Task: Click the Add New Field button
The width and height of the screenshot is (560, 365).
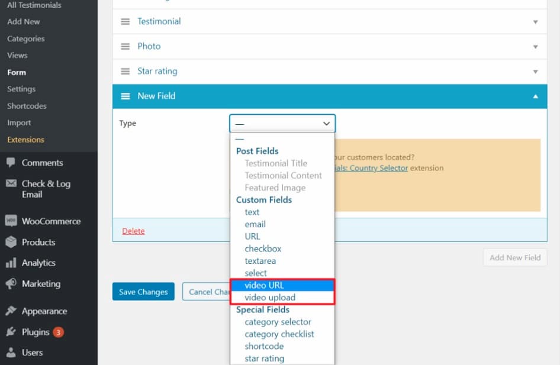Action: [515, 257]
